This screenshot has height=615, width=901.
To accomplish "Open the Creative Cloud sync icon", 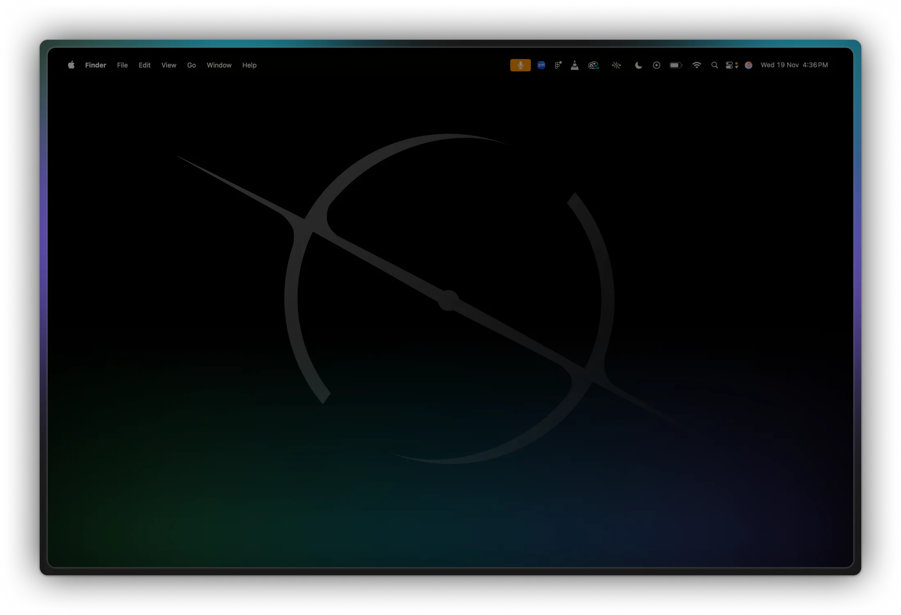I will click(593, 65).
